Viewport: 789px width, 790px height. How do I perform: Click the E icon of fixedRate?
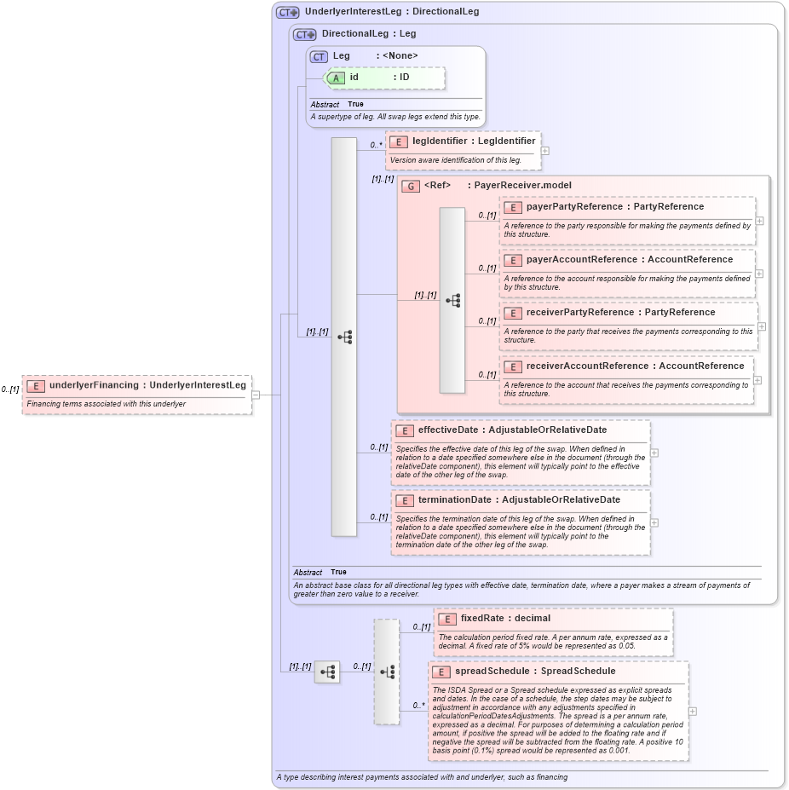coord(446,620)
